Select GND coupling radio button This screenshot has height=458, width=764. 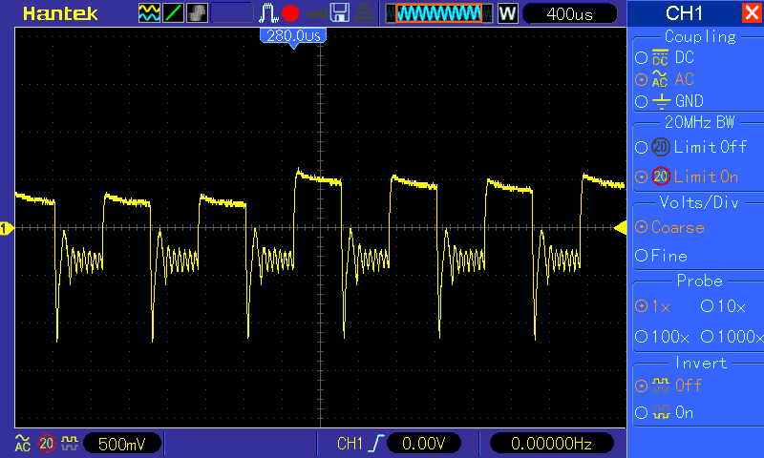(641, 101)
